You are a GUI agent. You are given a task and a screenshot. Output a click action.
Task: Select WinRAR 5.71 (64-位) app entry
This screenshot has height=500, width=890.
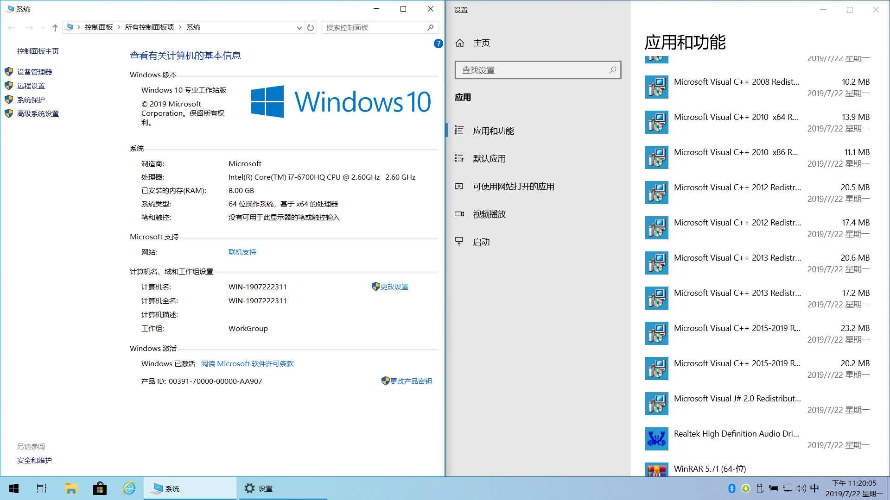pos(757,469)
